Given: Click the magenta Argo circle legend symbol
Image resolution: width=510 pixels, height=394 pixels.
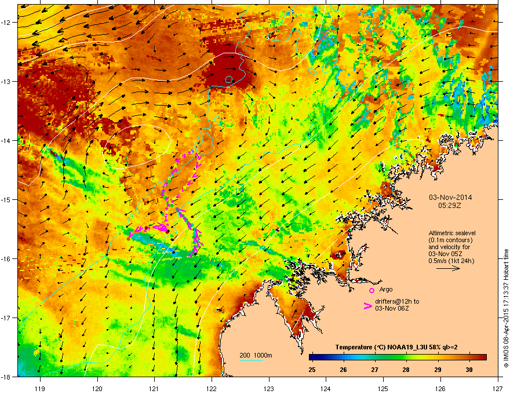Looking at the screenshot, I should point(371,290).
